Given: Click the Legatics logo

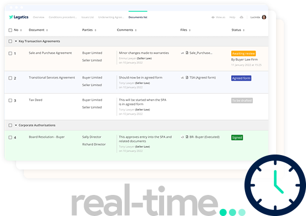Looking at the screenshot, I should [x=19, y=17].
